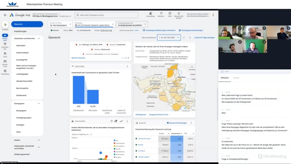This screenshot has height=164, width=291.
Task: Click the Auktionsdaten help circle icon
Action: point(111,121)
